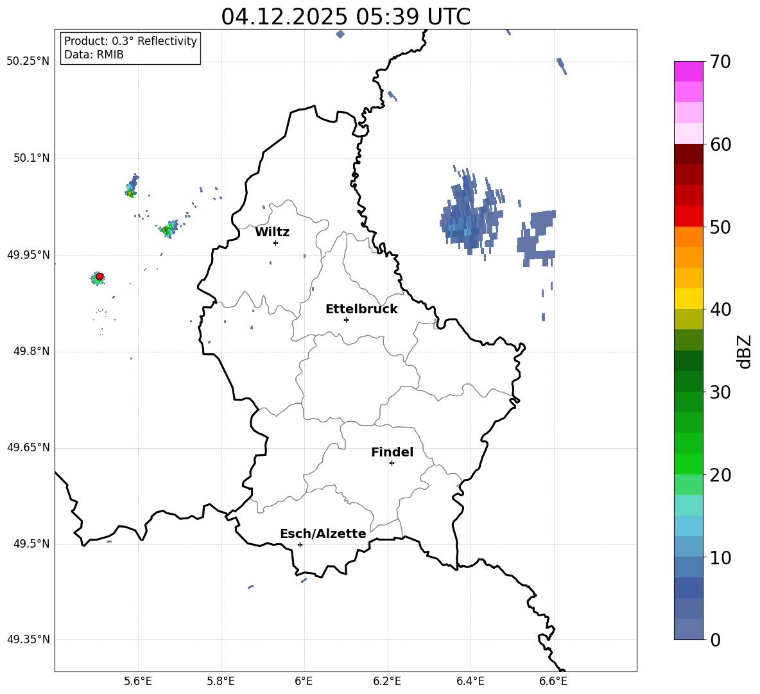Click the colorbar value 20
760x694 pixels.
click(x=720, y=475)
